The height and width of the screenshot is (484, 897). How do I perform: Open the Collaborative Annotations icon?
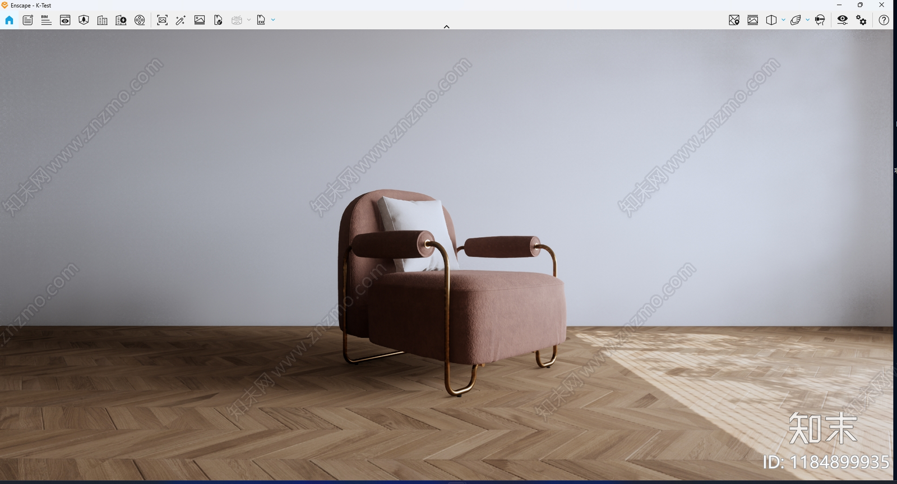pos(27,20)
